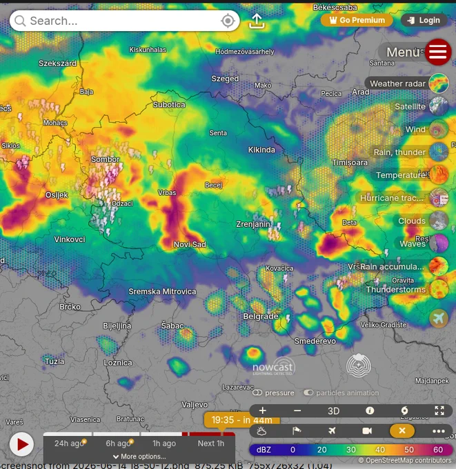This screenshot has width=456, height=469.
Task: Click the Thunderstorms layer icon
Action: tap(438, 289)
